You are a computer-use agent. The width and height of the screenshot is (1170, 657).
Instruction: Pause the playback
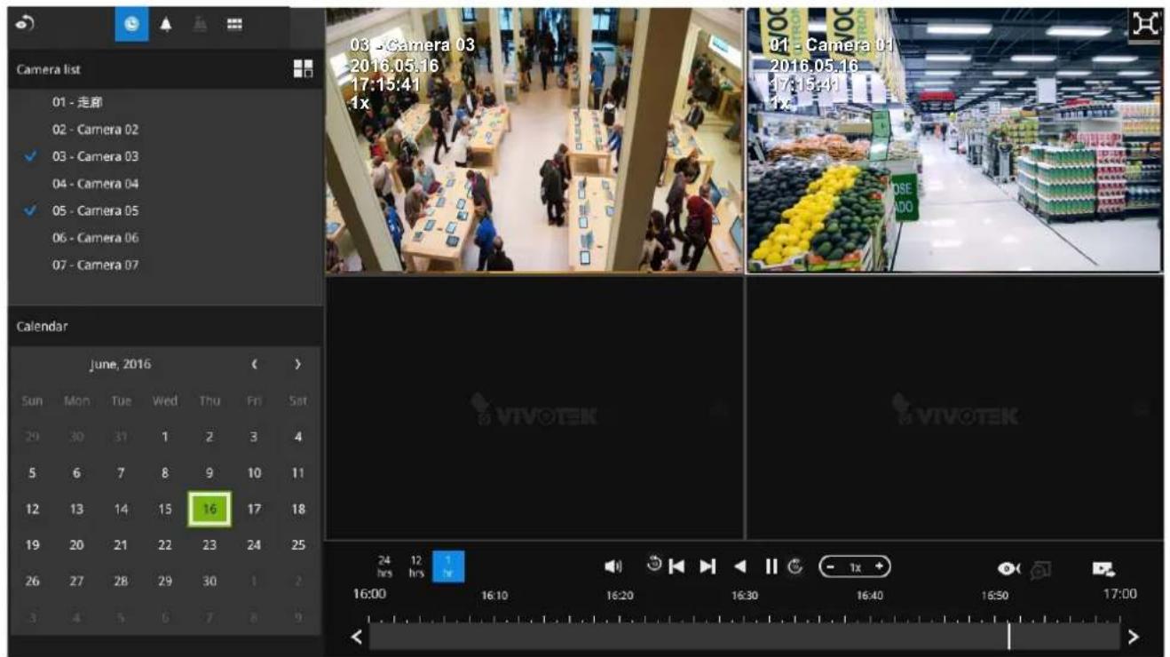click(771, 566)
